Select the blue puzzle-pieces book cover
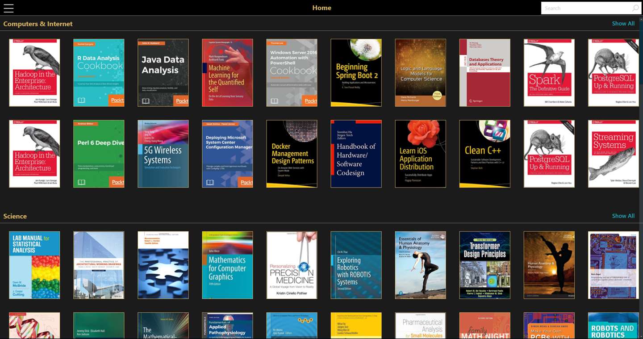Viewport: 643px width, 339px height. 163,265
